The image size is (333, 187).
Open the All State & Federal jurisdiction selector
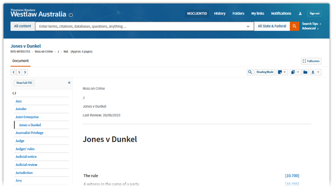(x=272, y=26)
